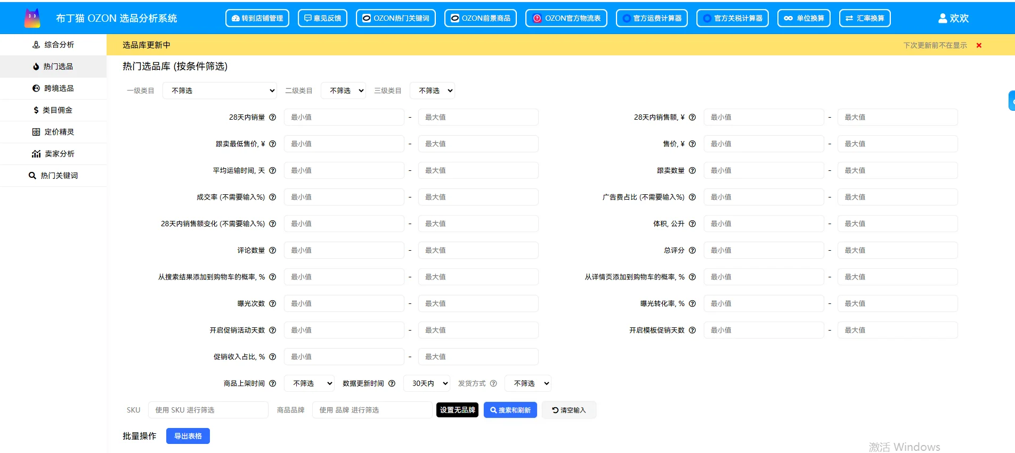Viewport: 1015px width, 453px height.
Task: Open 定价精灵 in the sidebar
Action: [53, 132]
